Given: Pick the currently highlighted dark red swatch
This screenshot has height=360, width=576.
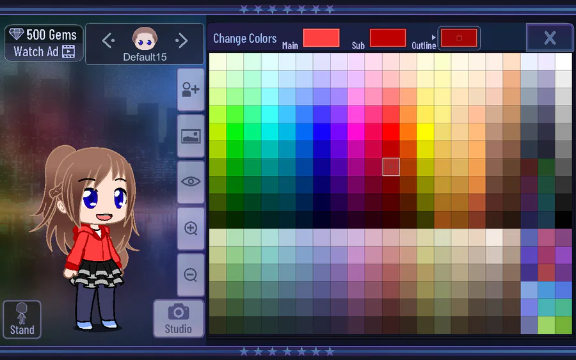Looking at the screenshot, I should pos(391,167).
